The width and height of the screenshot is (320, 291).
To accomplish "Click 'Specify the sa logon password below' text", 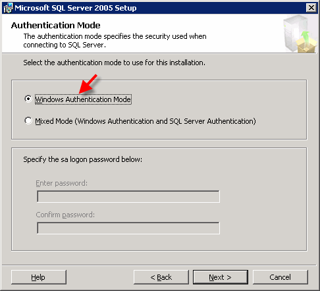I will (x=83, y=159).
